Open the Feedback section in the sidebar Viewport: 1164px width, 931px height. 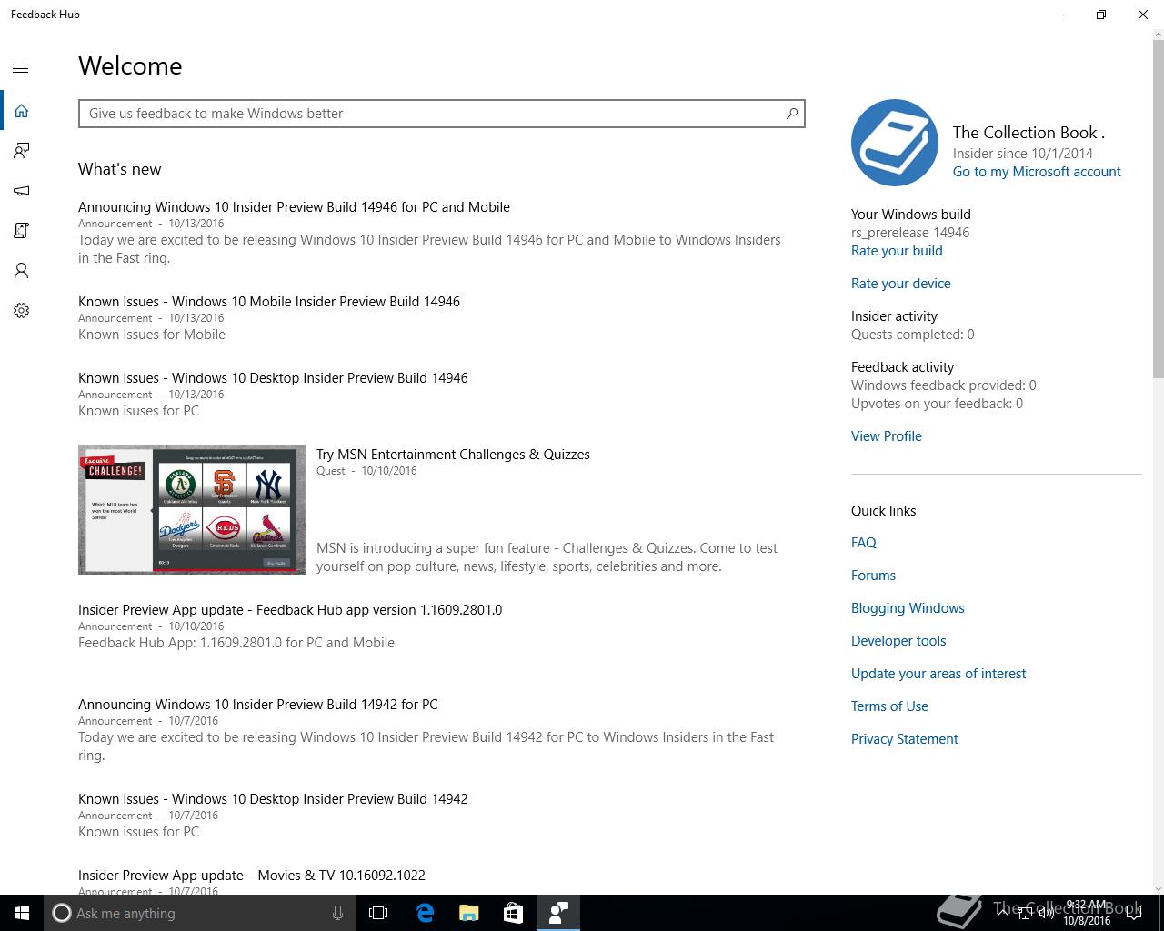[x=21, y=151]
